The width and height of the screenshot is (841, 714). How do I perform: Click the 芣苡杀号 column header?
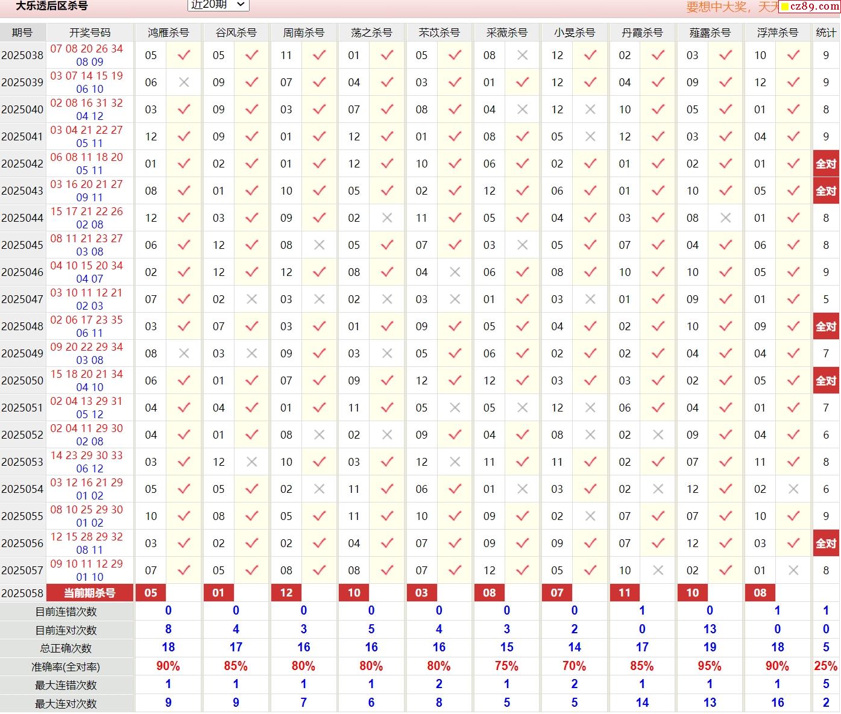click(439, 33)
